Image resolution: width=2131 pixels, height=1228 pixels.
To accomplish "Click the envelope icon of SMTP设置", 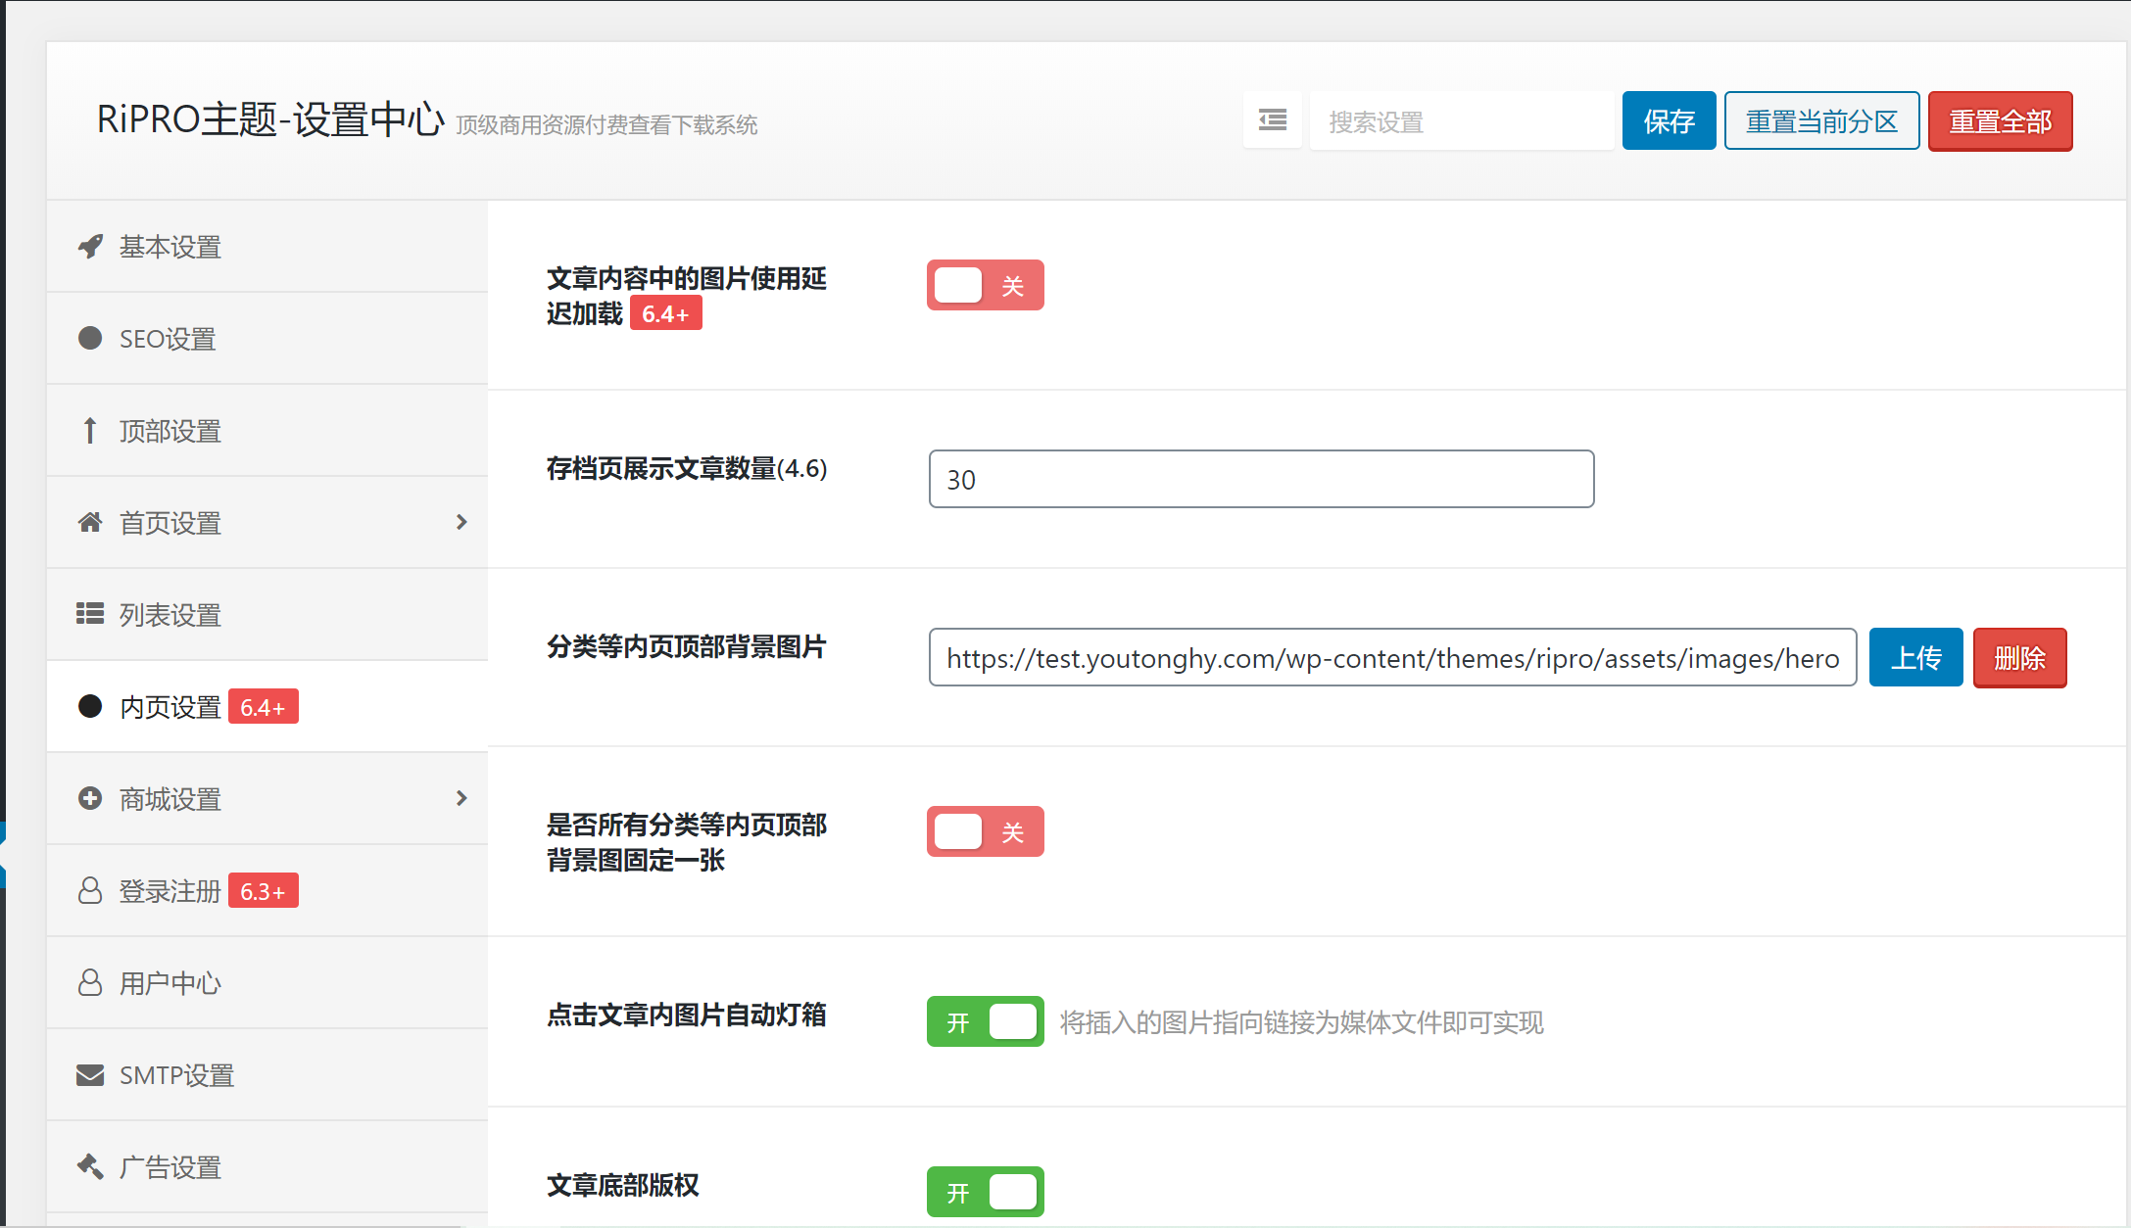I will click(90, 1074).
